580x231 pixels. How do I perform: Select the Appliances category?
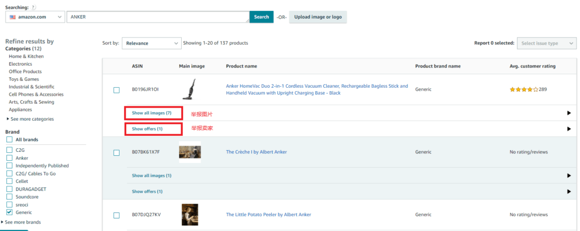pyautogui.click(x=20, y=110)
